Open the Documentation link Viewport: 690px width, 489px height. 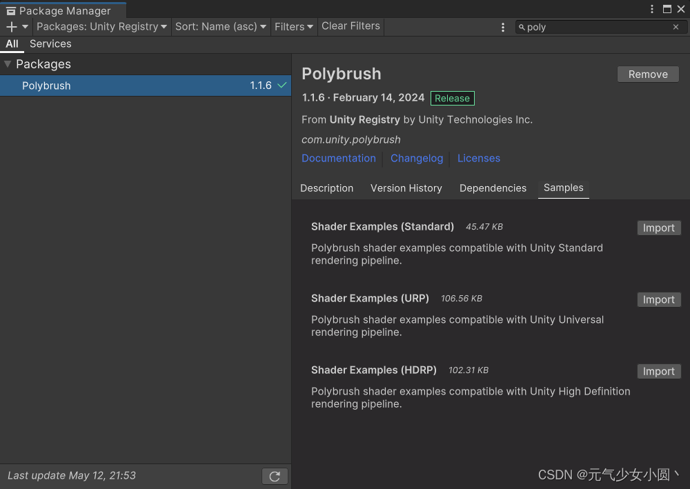pos(338,159)
